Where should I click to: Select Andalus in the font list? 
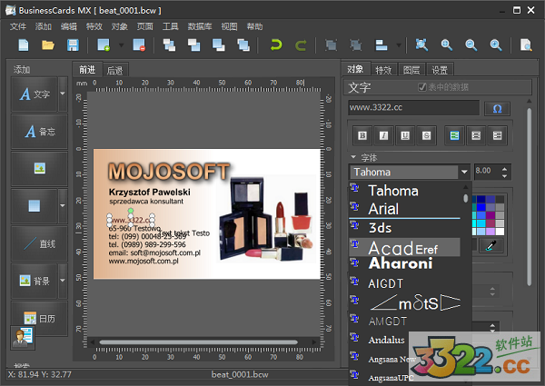click(x=404, y=340)
